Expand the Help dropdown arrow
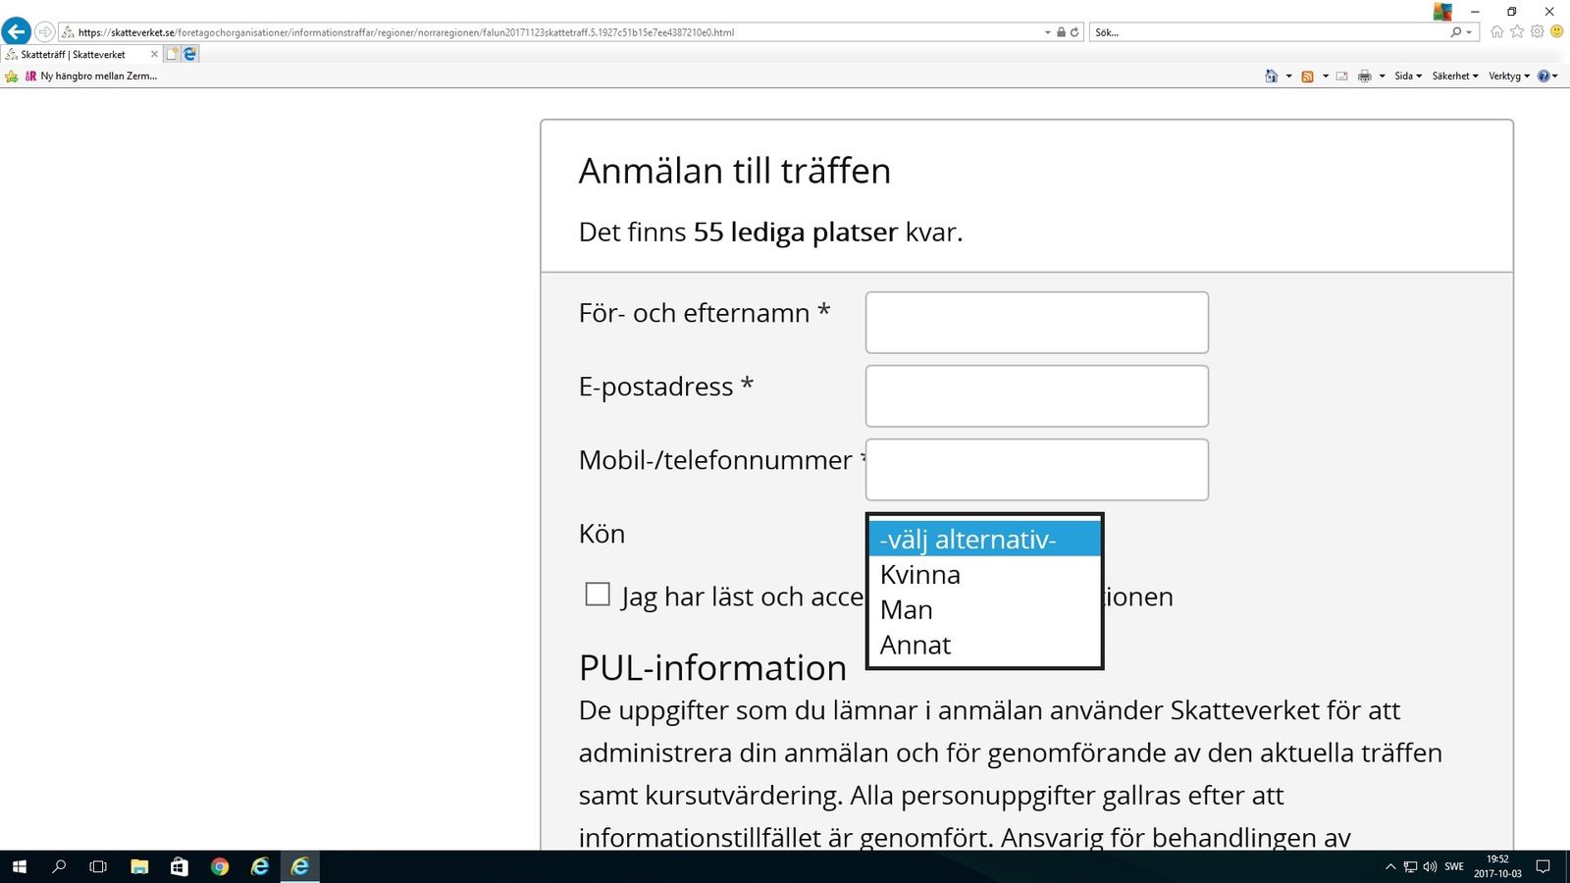Viewport: 1570px width, 883px height. (x=1555, y=76)
